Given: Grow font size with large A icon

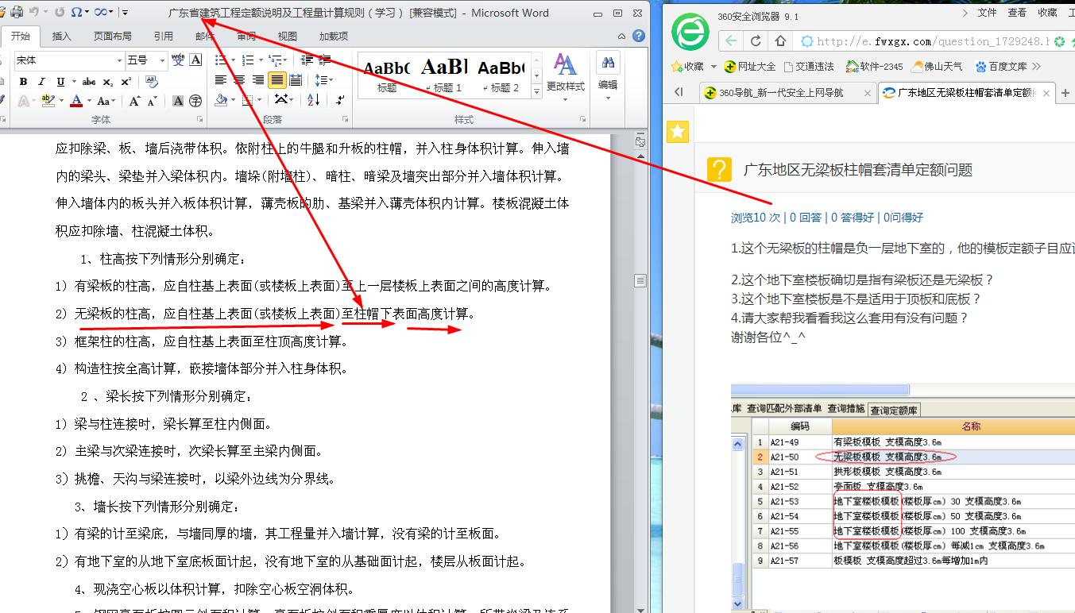Looking at the screenshot, I should coord(134,101).
